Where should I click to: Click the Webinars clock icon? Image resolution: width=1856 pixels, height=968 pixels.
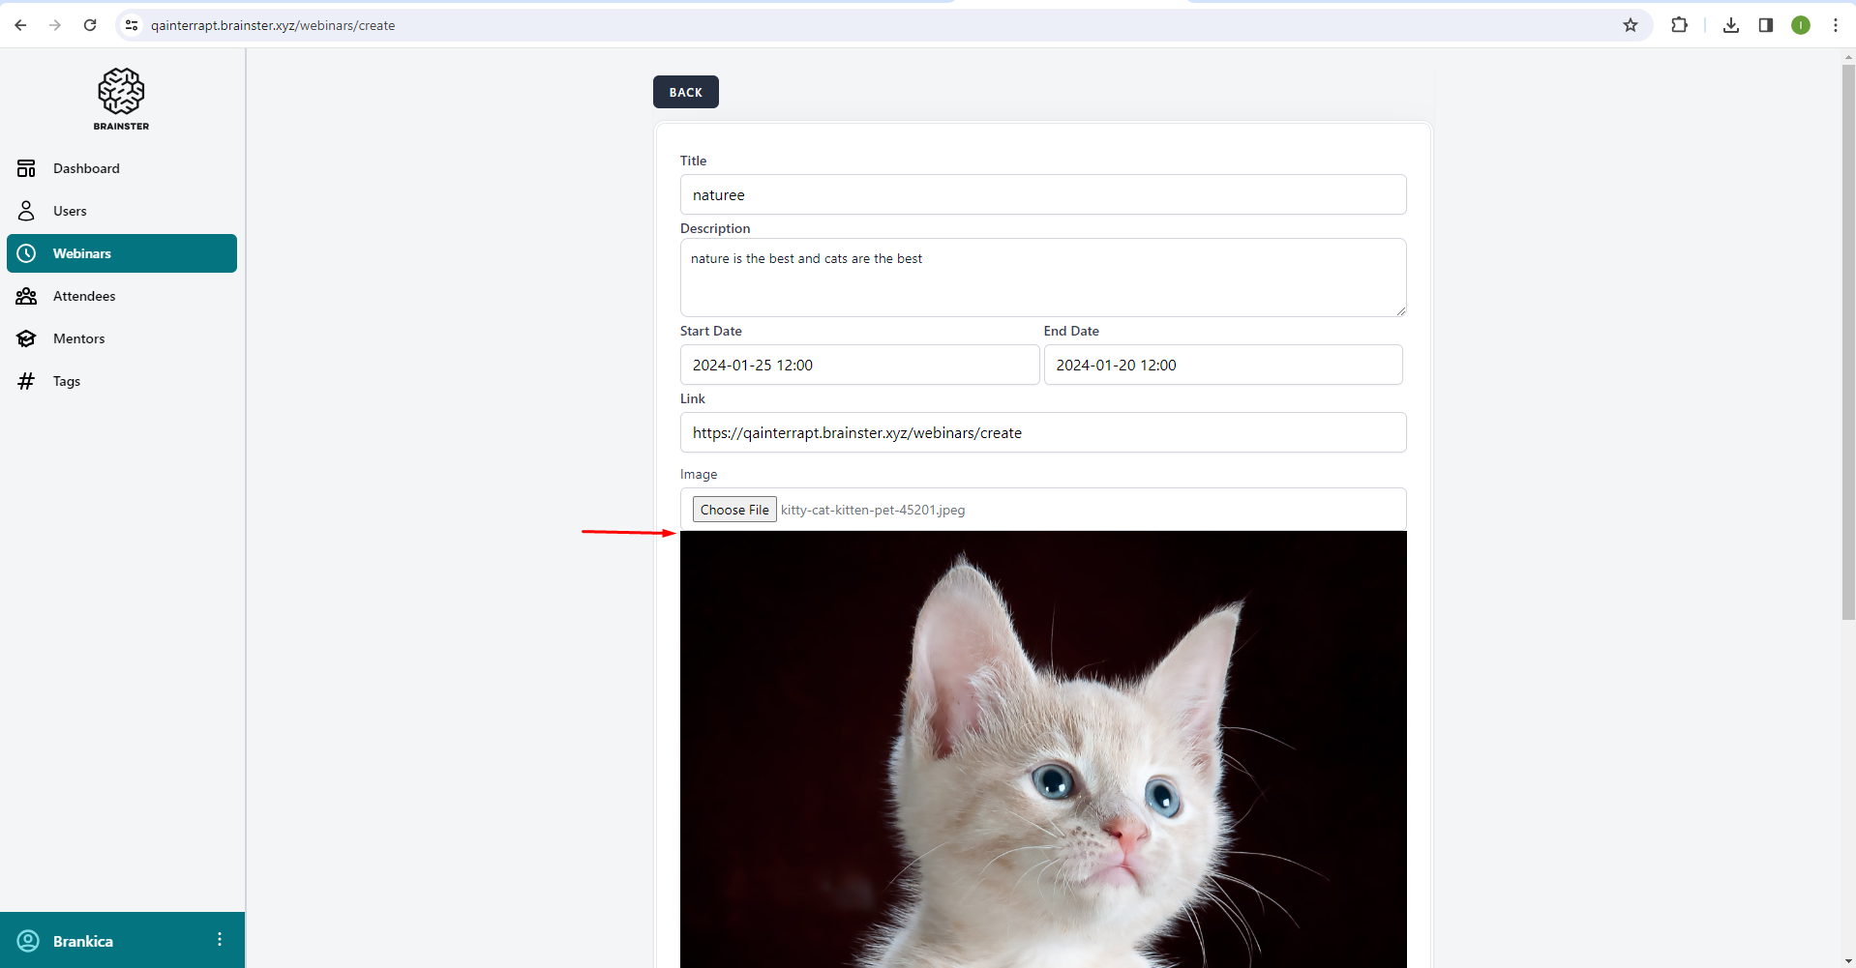click(x=26, y=253)
